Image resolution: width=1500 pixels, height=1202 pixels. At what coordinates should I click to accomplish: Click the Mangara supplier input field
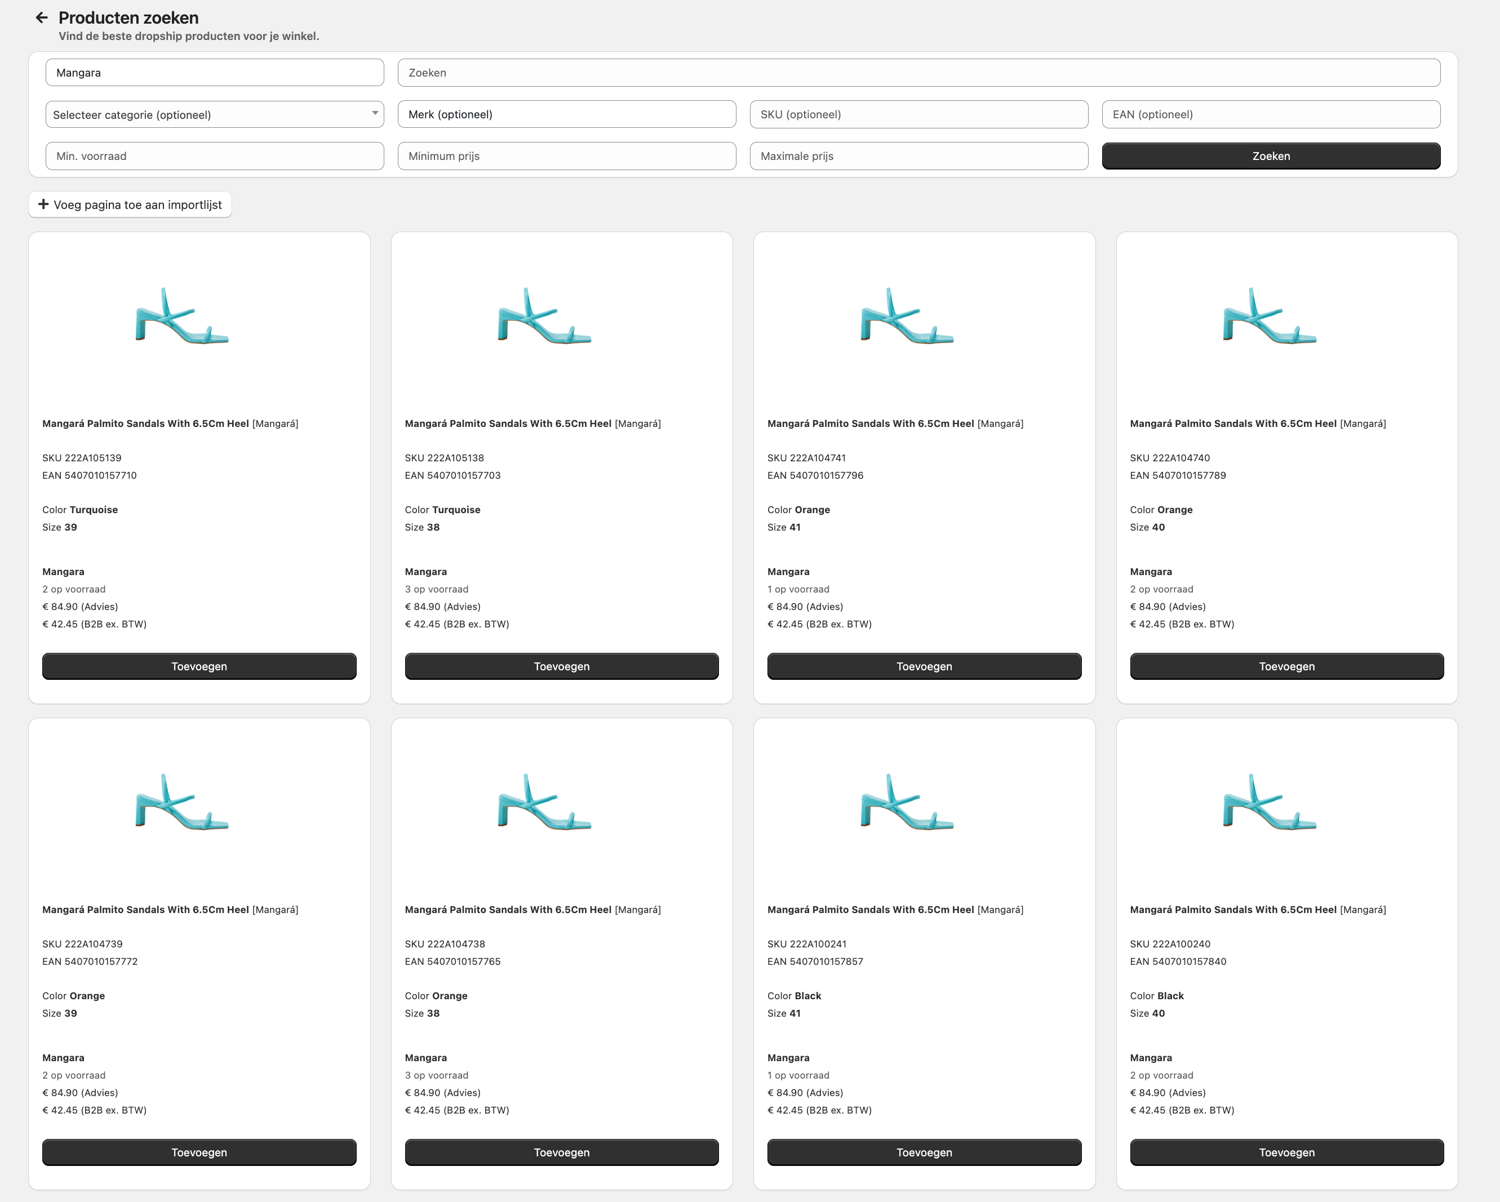click(x=214, y=73)
